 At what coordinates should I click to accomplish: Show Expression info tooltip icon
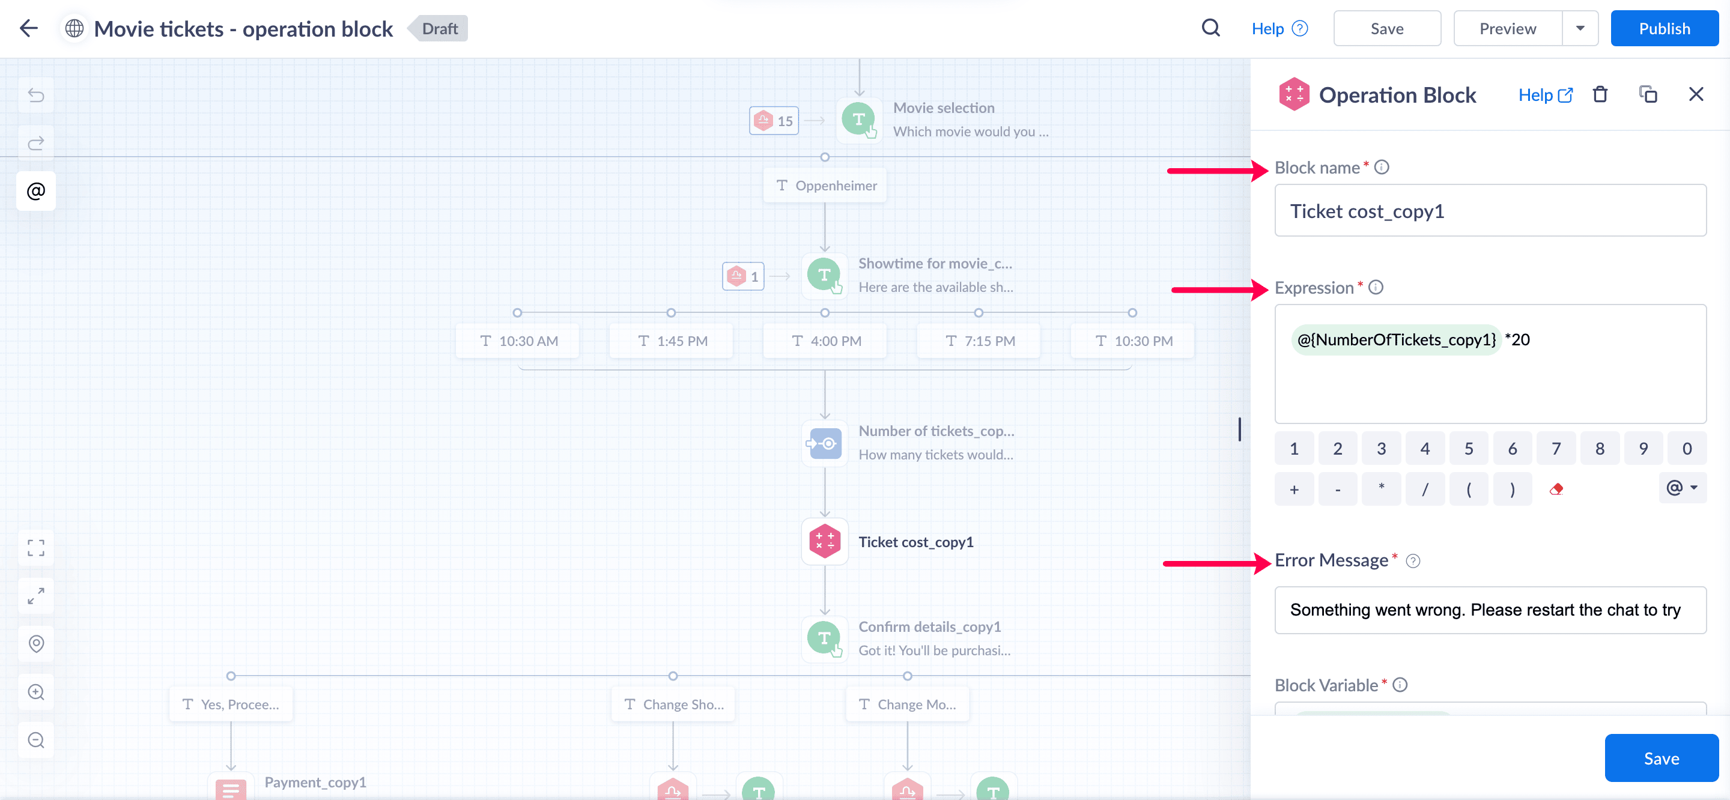click(x=1376, y=288)
